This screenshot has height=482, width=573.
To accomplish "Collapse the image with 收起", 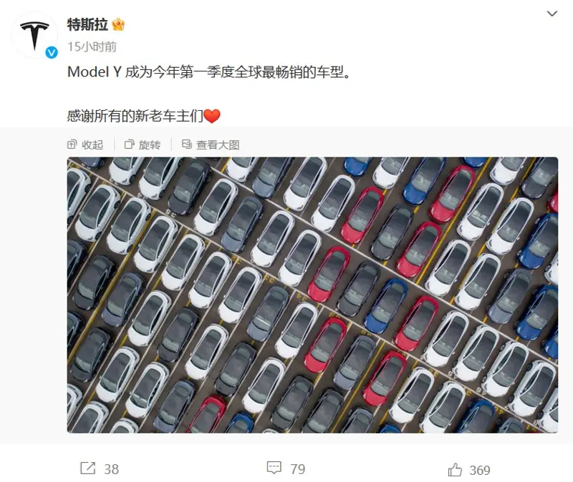I will coord(85,145).
